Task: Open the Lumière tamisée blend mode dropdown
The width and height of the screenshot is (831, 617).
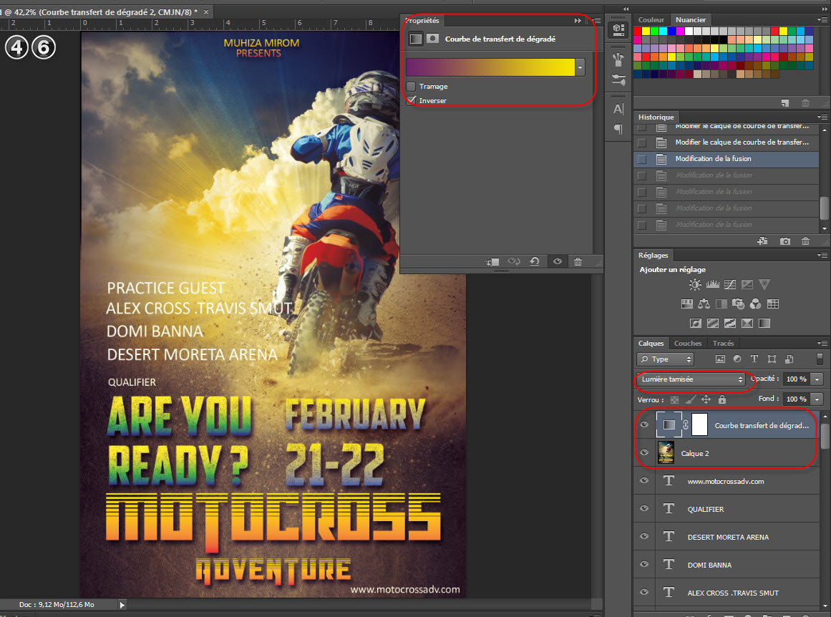Action: (x=692, y=379)
